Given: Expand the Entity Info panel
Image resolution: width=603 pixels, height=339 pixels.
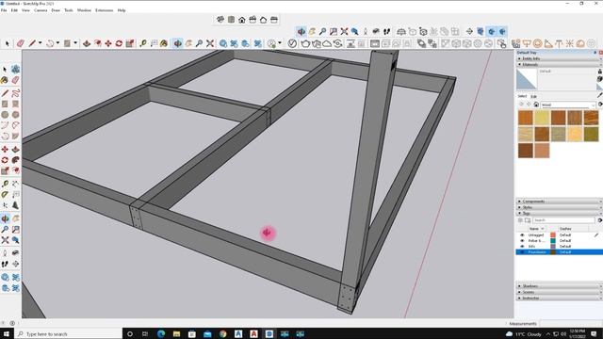Looking at the screenshot, I should pyautogui.click(x=559, y=58).
